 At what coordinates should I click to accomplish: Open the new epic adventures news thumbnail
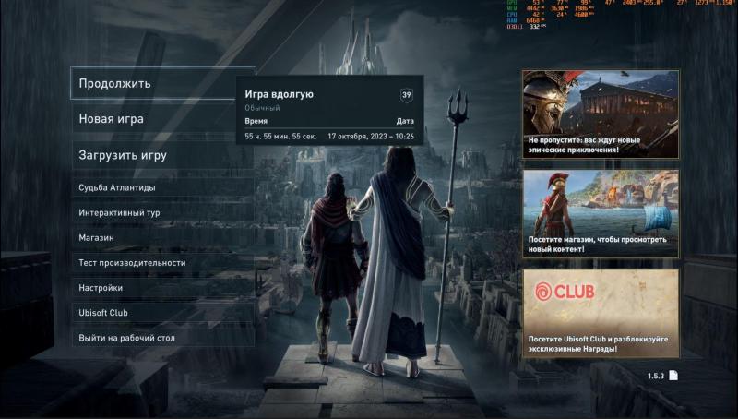(601, 103)
